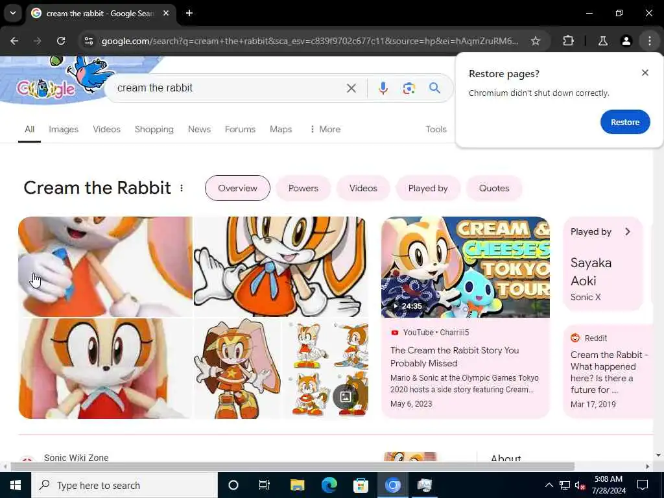The width and height of the screenshot is (664, 498).
Task: Bookmark this page with the star icon
Action: [x=535, y=41]
